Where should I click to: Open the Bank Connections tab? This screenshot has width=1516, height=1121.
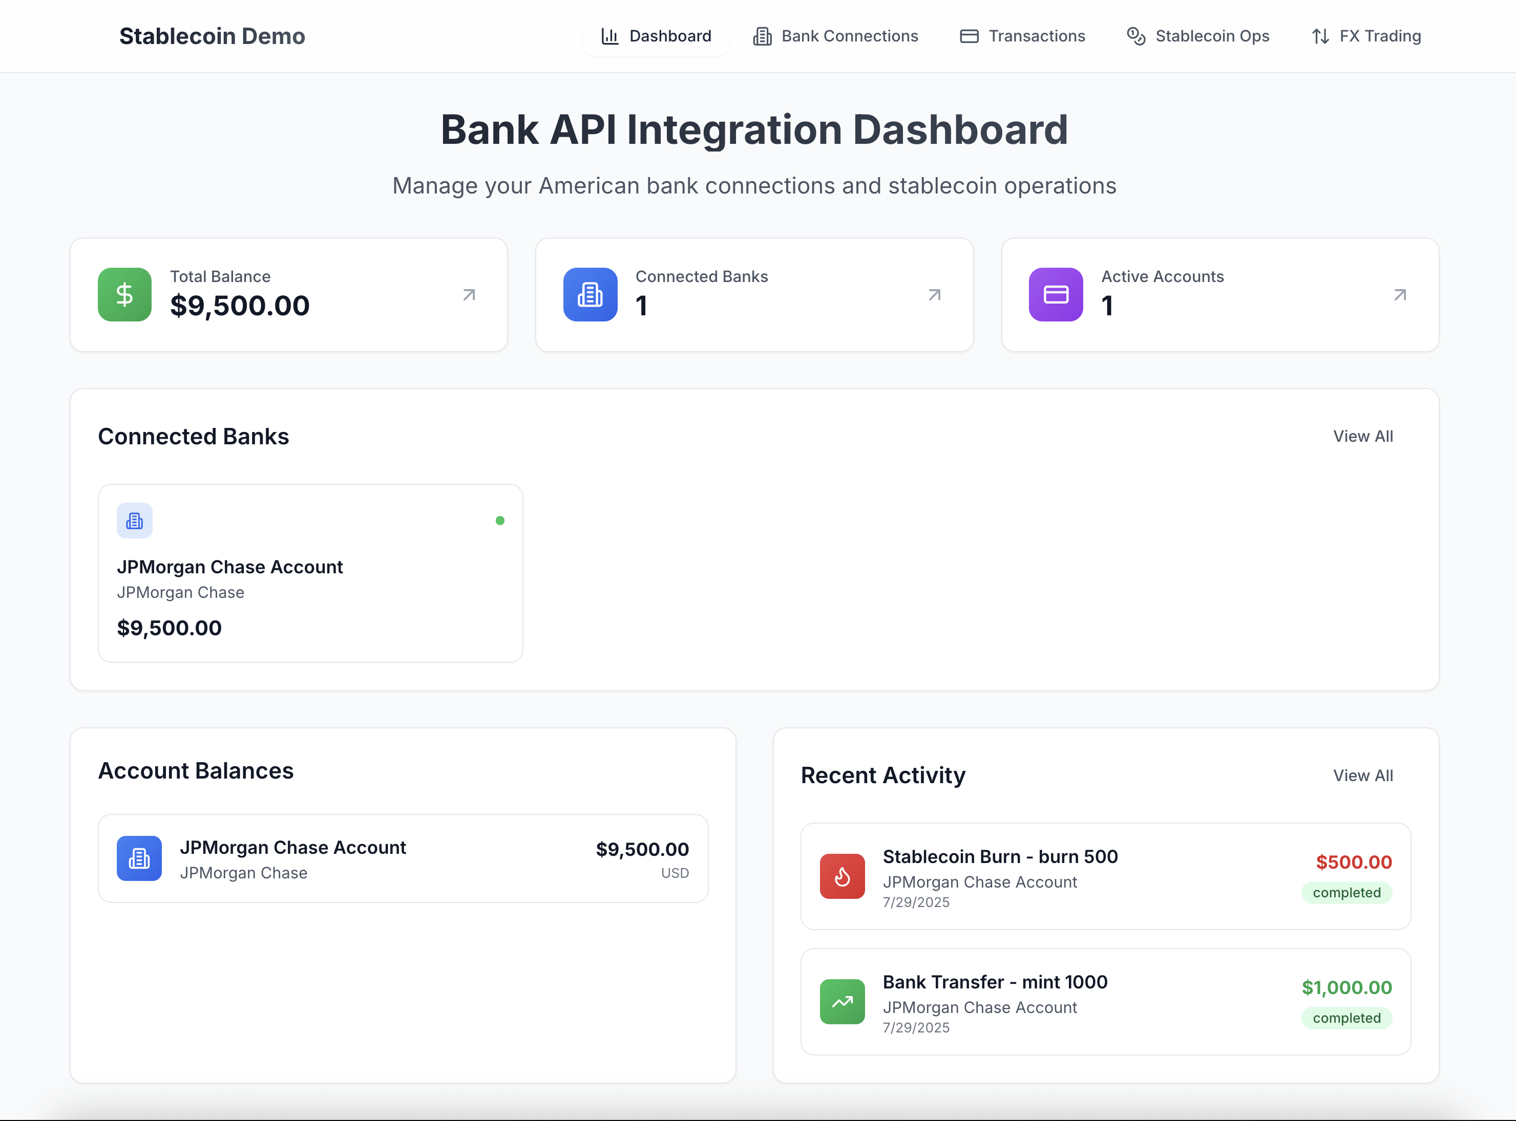tap(835, 36)
